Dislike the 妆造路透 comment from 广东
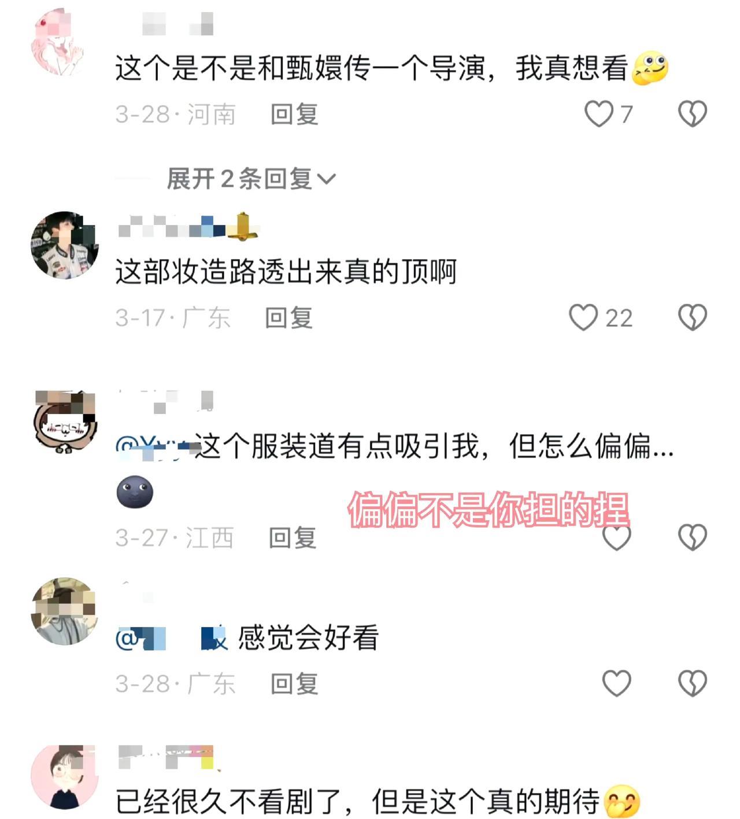 pyautogui.click(x=692, y=318)
